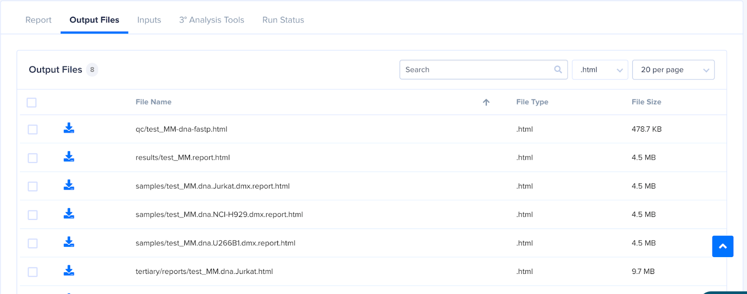This screenshot has height=294, width=747.
Task: Click samples/test_MM.dna.Jurkat.dmx.report.html name
Action: tap(212, 186)
